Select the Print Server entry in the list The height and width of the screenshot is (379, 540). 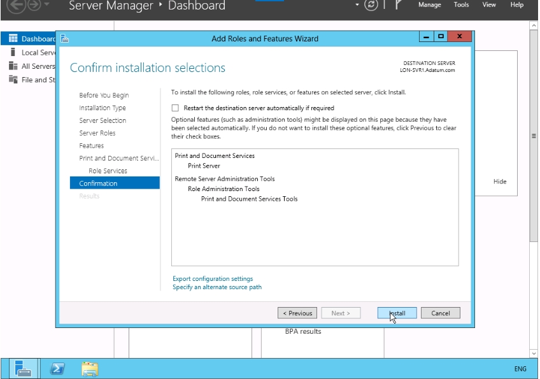click(x=204, y=166)
